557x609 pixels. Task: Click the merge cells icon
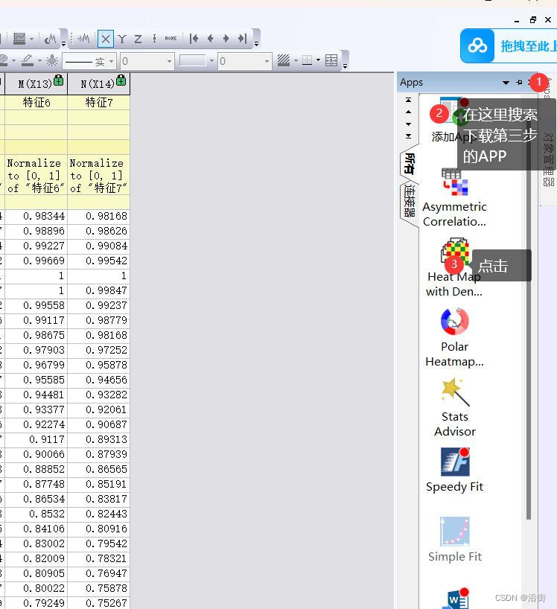[331, 60]
